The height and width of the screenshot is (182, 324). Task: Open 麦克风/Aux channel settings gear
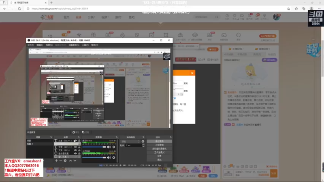click(x=114, y=147)
